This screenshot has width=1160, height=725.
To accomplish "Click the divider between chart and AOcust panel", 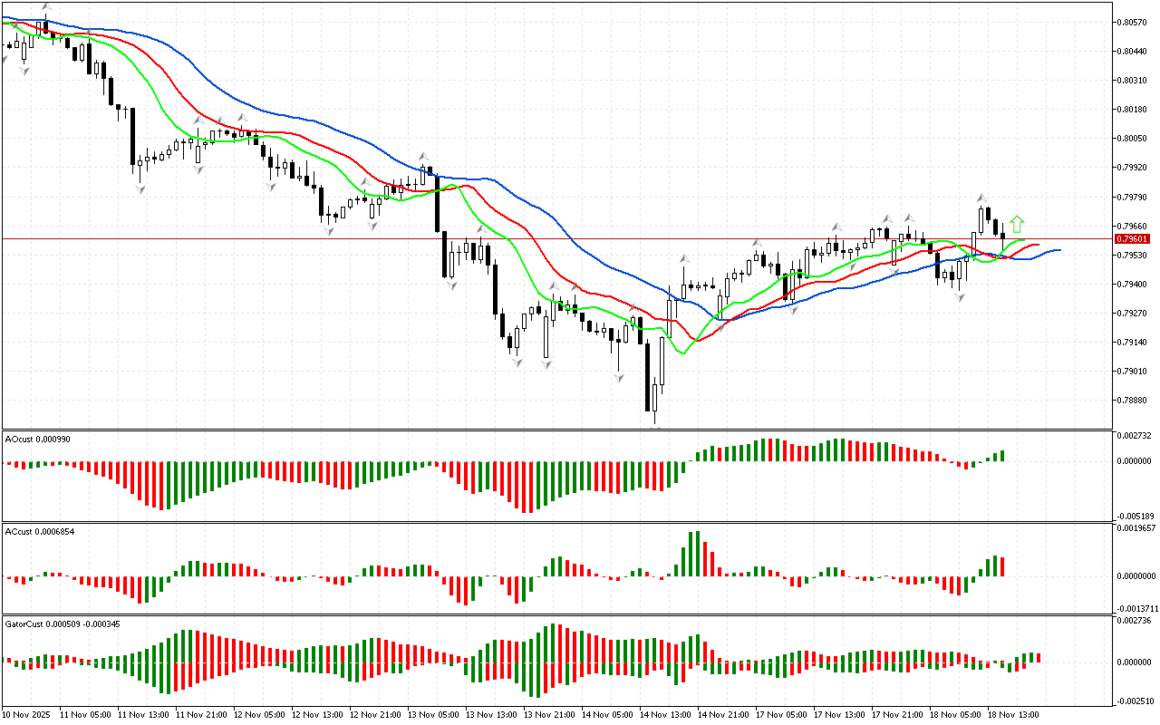I will click(556, 430).
